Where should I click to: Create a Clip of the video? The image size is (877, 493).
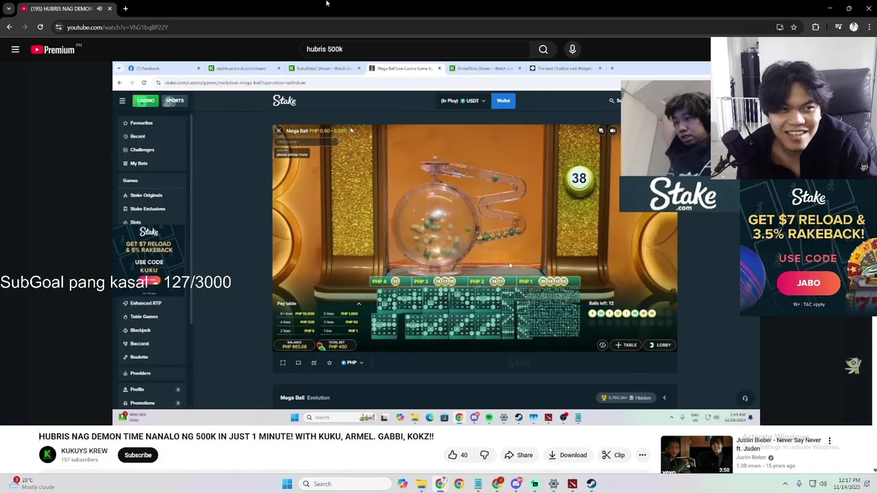pos(613,455)
